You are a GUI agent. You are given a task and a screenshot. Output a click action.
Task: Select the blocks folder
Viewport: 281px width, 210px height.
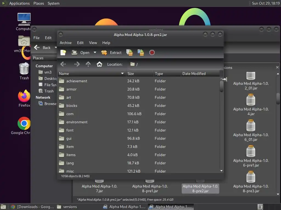point(139,106)
